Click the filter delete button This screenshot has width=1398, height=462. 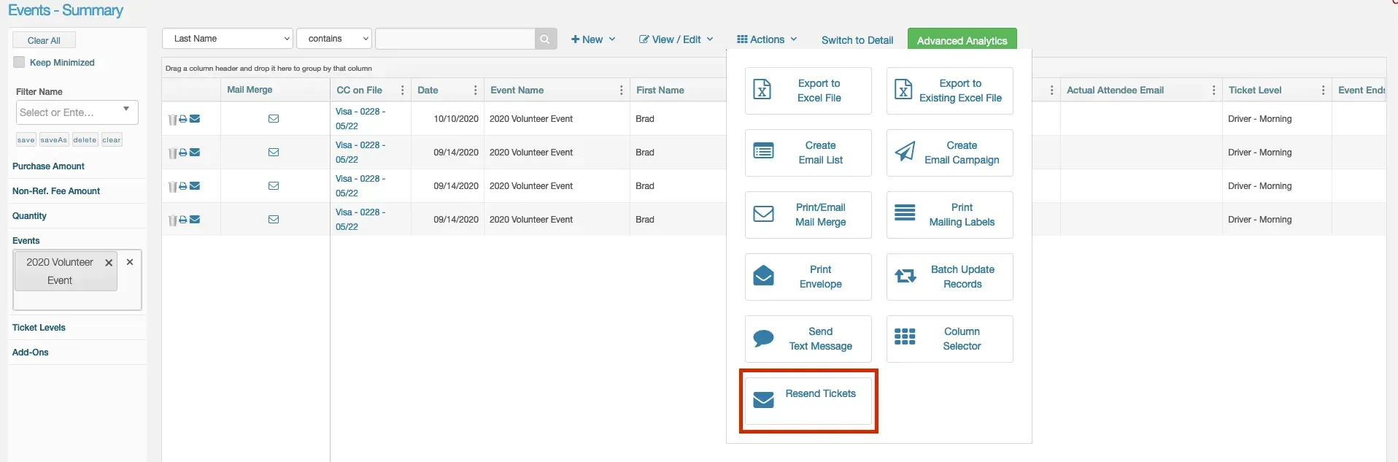[x=85, y=140]
